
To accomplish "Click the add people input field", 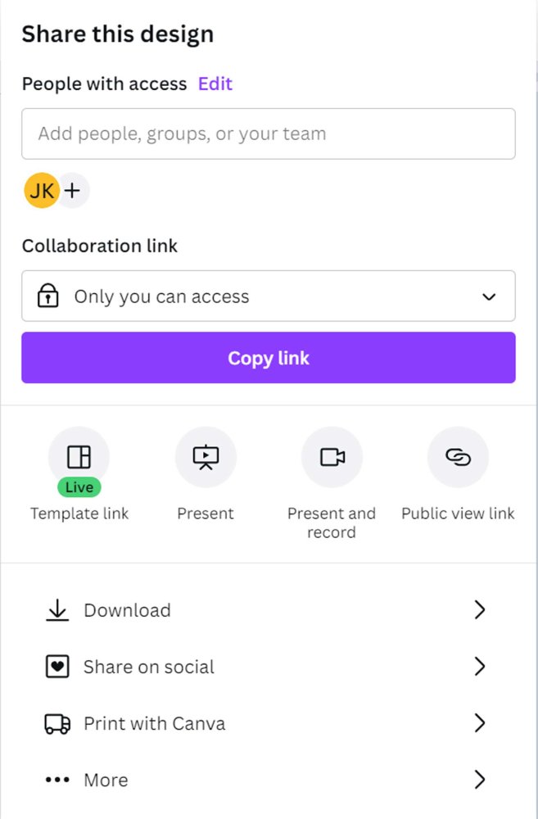I will coord(269,133).
